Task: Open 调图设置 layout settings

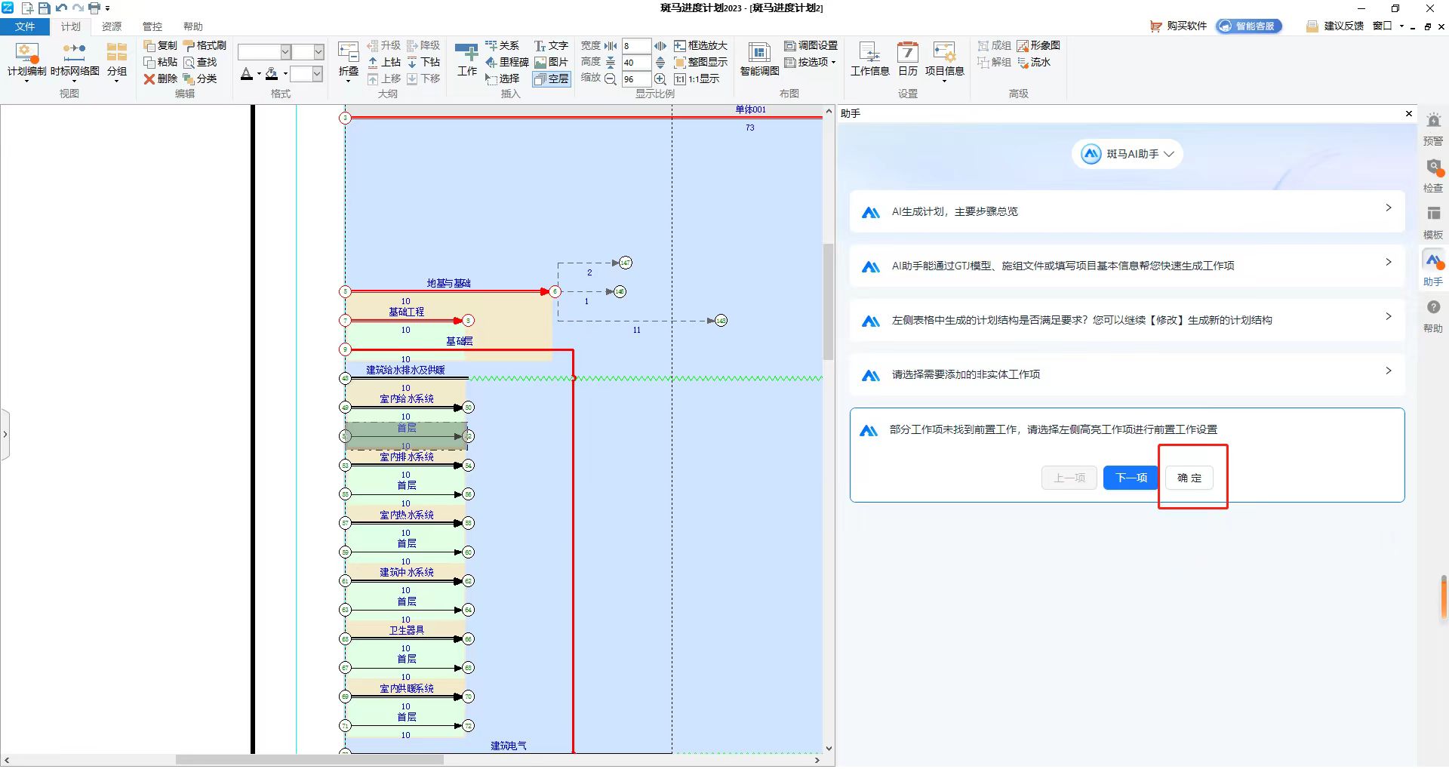Action: point(811,45)
